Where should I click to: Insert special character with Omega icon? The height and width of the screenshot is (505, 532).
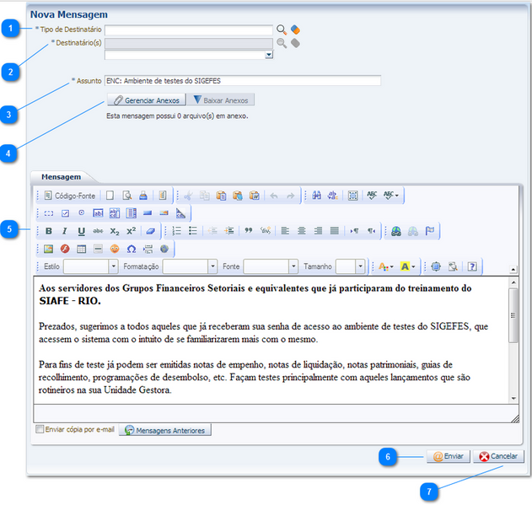(130, 249)
